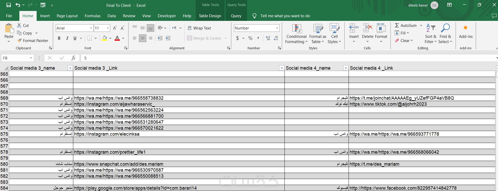Viewport: 498px width, 191px height.
Task: Expand the Name Box dropdown arrow
Action: (x=31, y=58)
